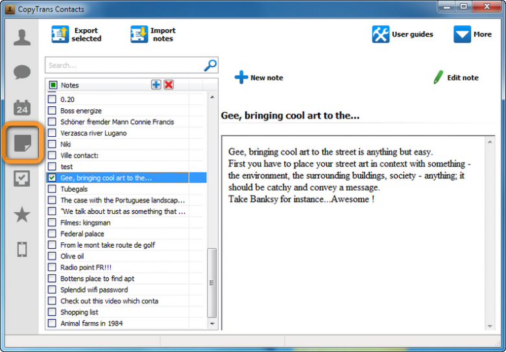
Task: Click the search magnifier icon
Action: (x=210, y=65)
